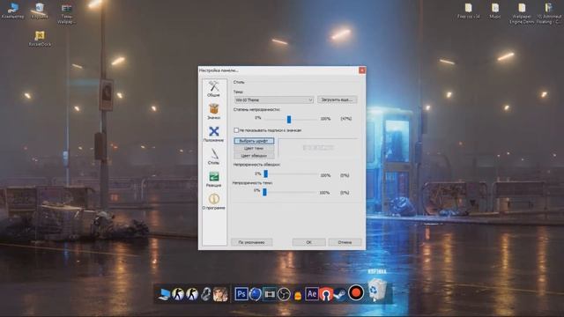Screen dimensions: 564x317
Task: Close the dock settings dialog
Action: [362, 70]
